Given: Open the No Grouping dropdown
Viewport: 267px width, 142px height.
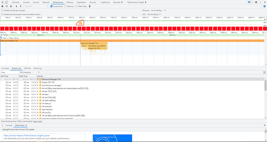Looking at the screenshot, I should click(29, 72).
